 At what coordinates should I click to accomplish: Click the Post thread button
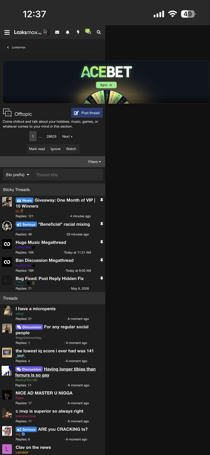point(87,113)
